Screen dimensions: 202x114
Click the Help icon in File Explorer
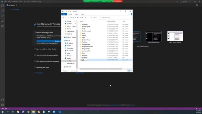pyautogui.click(x=131, y=14)
